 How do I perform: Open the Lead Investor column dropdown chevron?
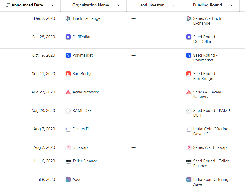pos(173,5)
